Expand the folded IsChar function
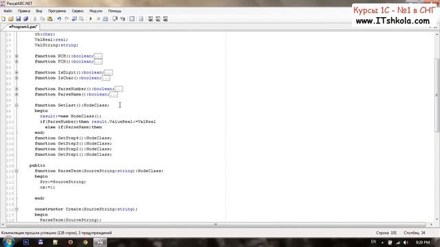Screen dimensions: 440x247 click(16, 78)
